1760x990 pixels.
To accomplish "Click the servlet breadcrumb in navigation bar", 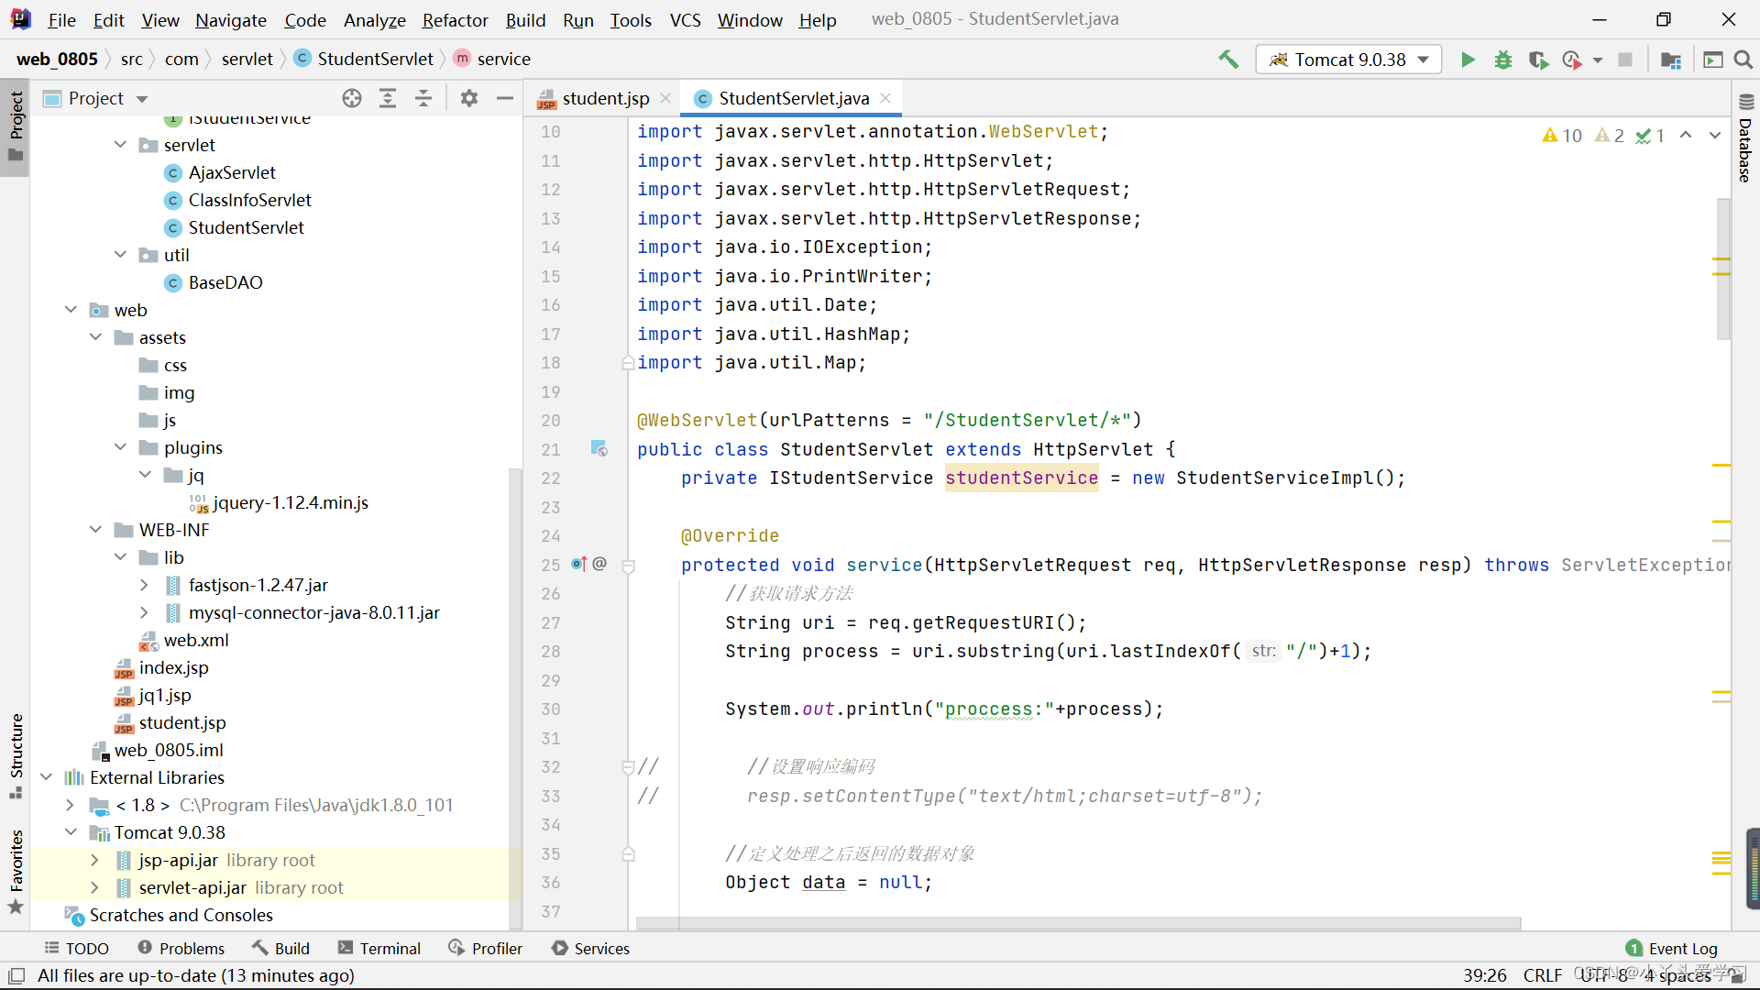I will [247, 59].
